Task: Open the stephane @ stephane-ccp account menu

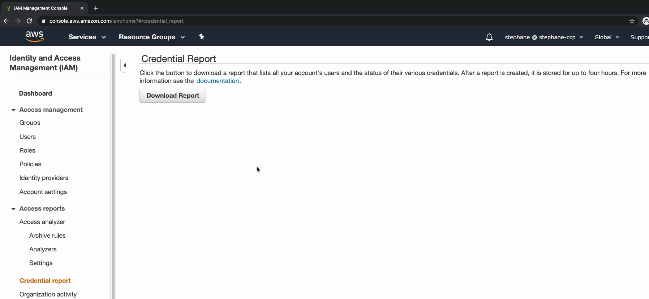Action: pos(544,37)
